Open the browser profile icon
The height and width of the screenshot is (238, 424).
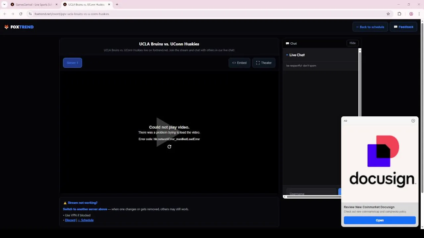[x=411, y=14]
